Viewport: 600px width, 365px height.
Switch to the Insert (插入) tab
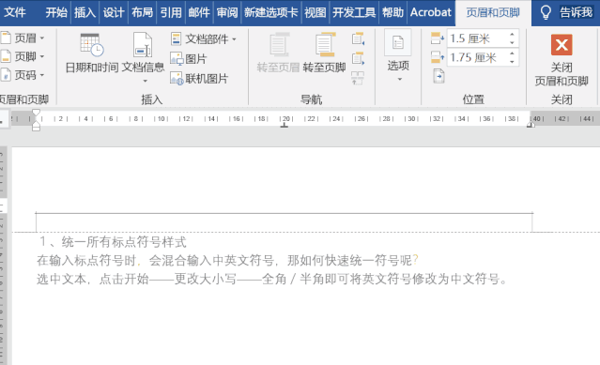click(85, 12)
